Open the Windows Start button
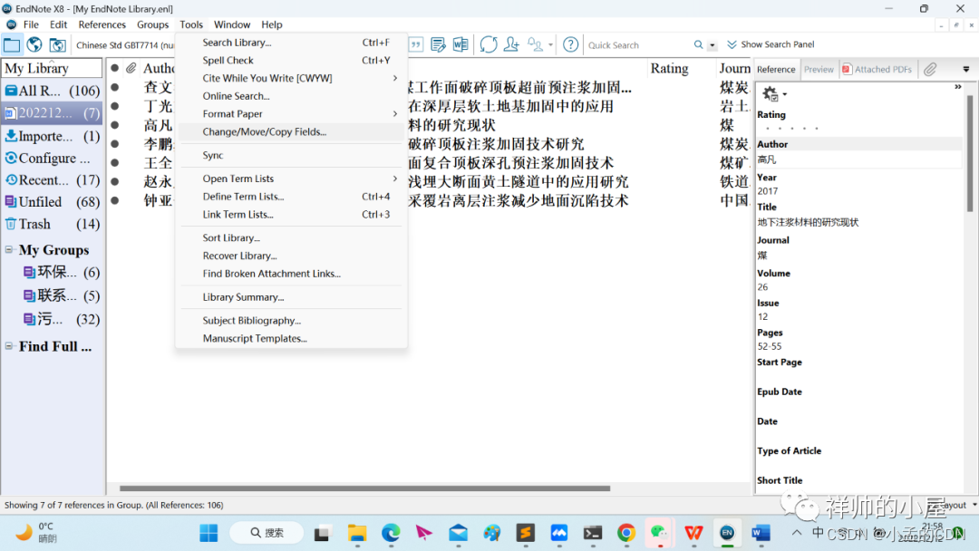Image resolution: width=979 pixels, height=551 pixels. tap(208, 533)
